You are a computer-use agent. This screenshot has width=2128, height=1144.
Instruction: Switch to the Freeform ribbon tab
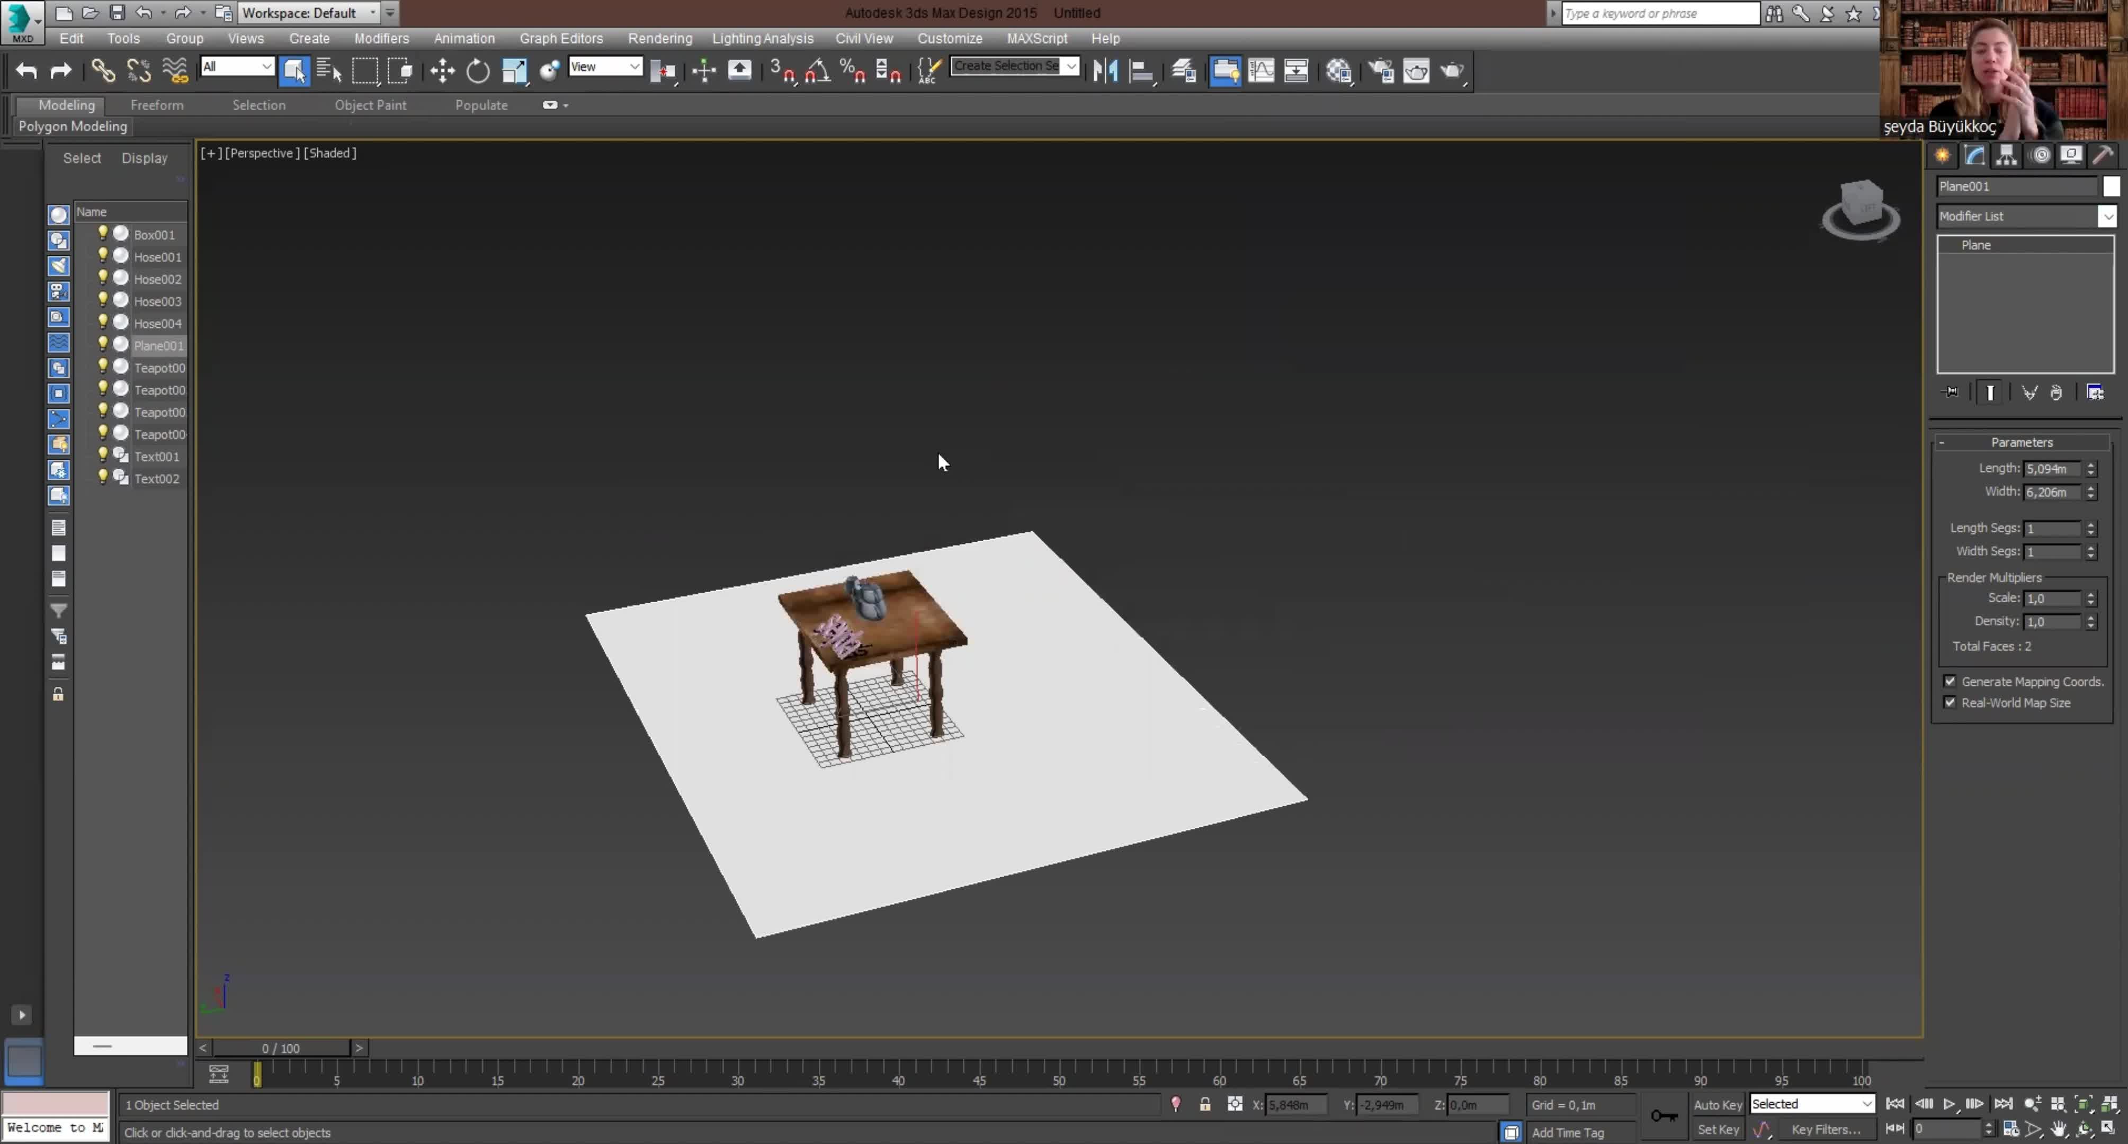click(x=157, y=106)
